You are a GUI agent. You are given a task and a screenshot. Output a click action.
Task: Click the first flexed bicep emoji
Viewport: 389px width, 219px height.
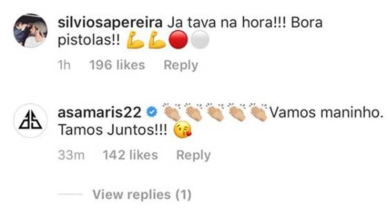coord(135,40)
